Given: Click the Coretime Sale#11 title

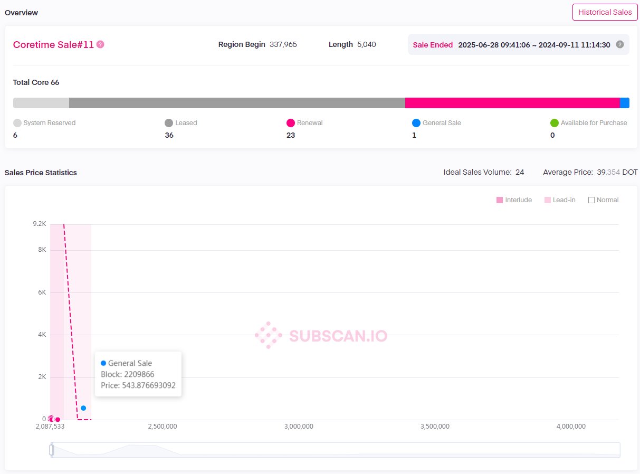Looking at the screenshot, I should click(53, 45).
